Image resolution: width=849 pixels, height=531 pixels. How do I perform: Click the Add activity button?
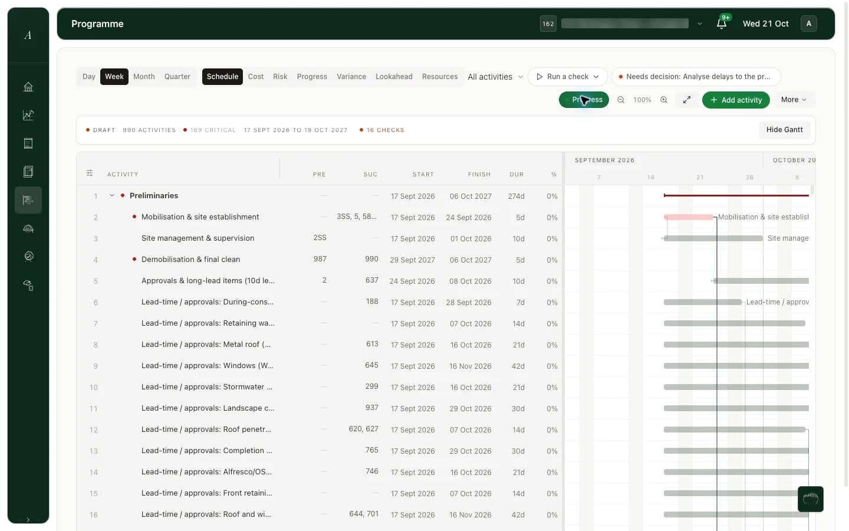736,100
